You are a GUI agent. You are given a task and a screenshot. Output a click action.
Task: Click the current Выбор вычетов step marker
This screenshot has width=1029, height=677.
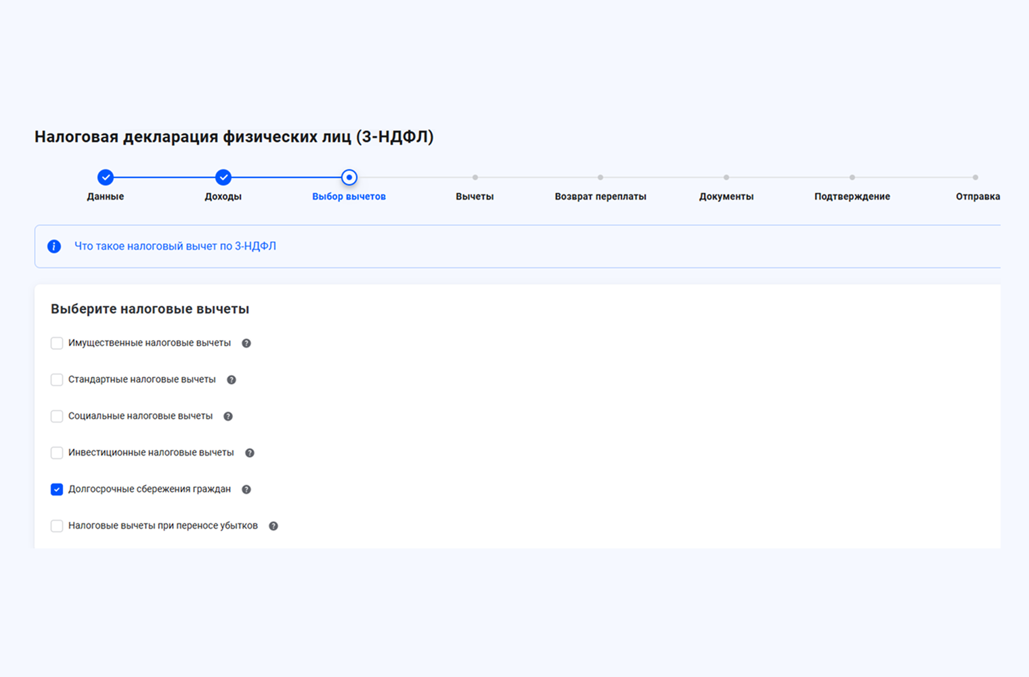click(x=349, y=177)
